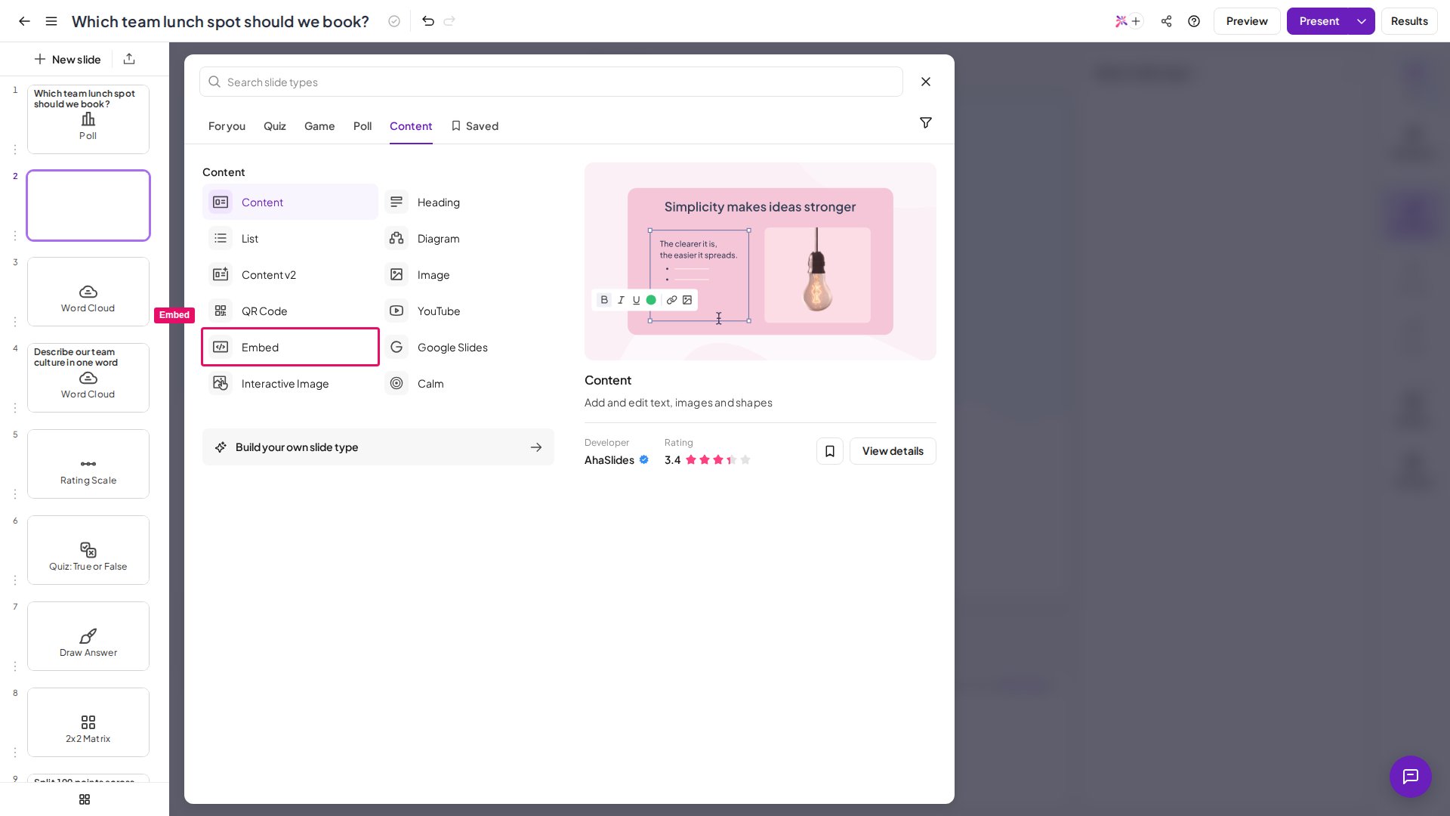
Task: Select the QR Code slide type
Action: 290,311
